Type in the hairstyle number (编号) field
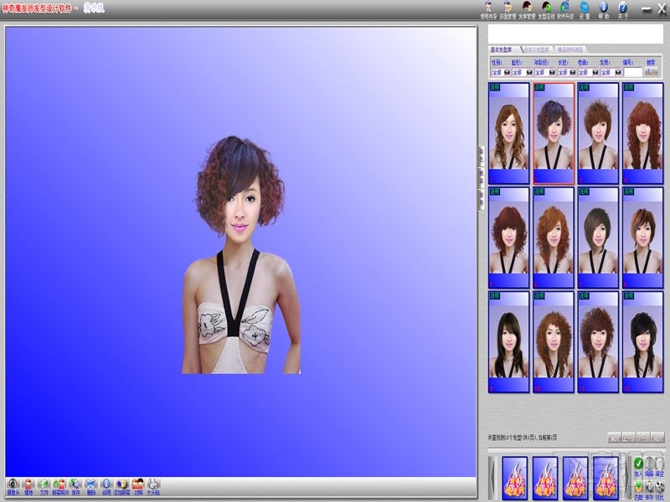 (633, 73)
